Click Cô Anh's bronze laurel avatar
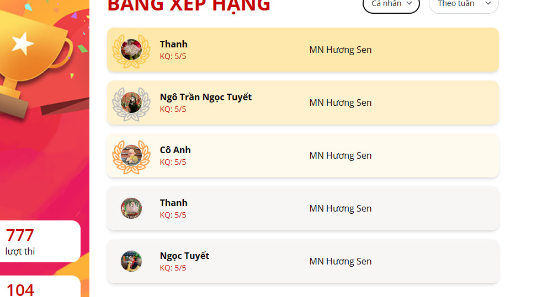Viewport: 553px width, 297px height. (x=131, y=156)
